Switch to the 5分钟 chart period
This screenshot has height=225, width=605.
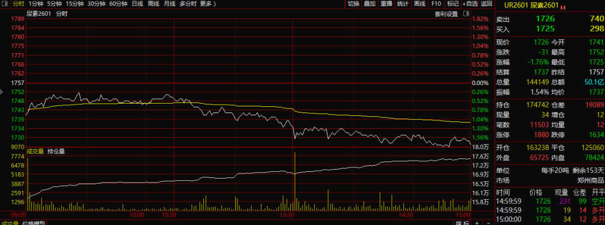click(55, 4)
